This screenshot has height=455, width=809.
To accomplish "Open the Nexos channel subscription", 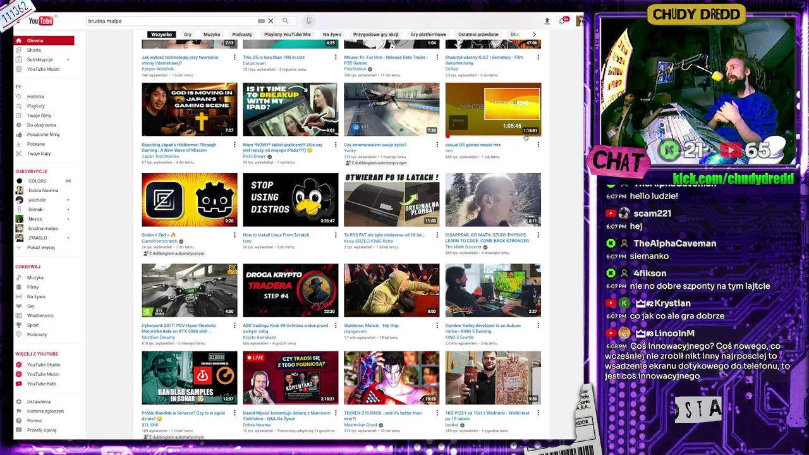I will [44, 219].
